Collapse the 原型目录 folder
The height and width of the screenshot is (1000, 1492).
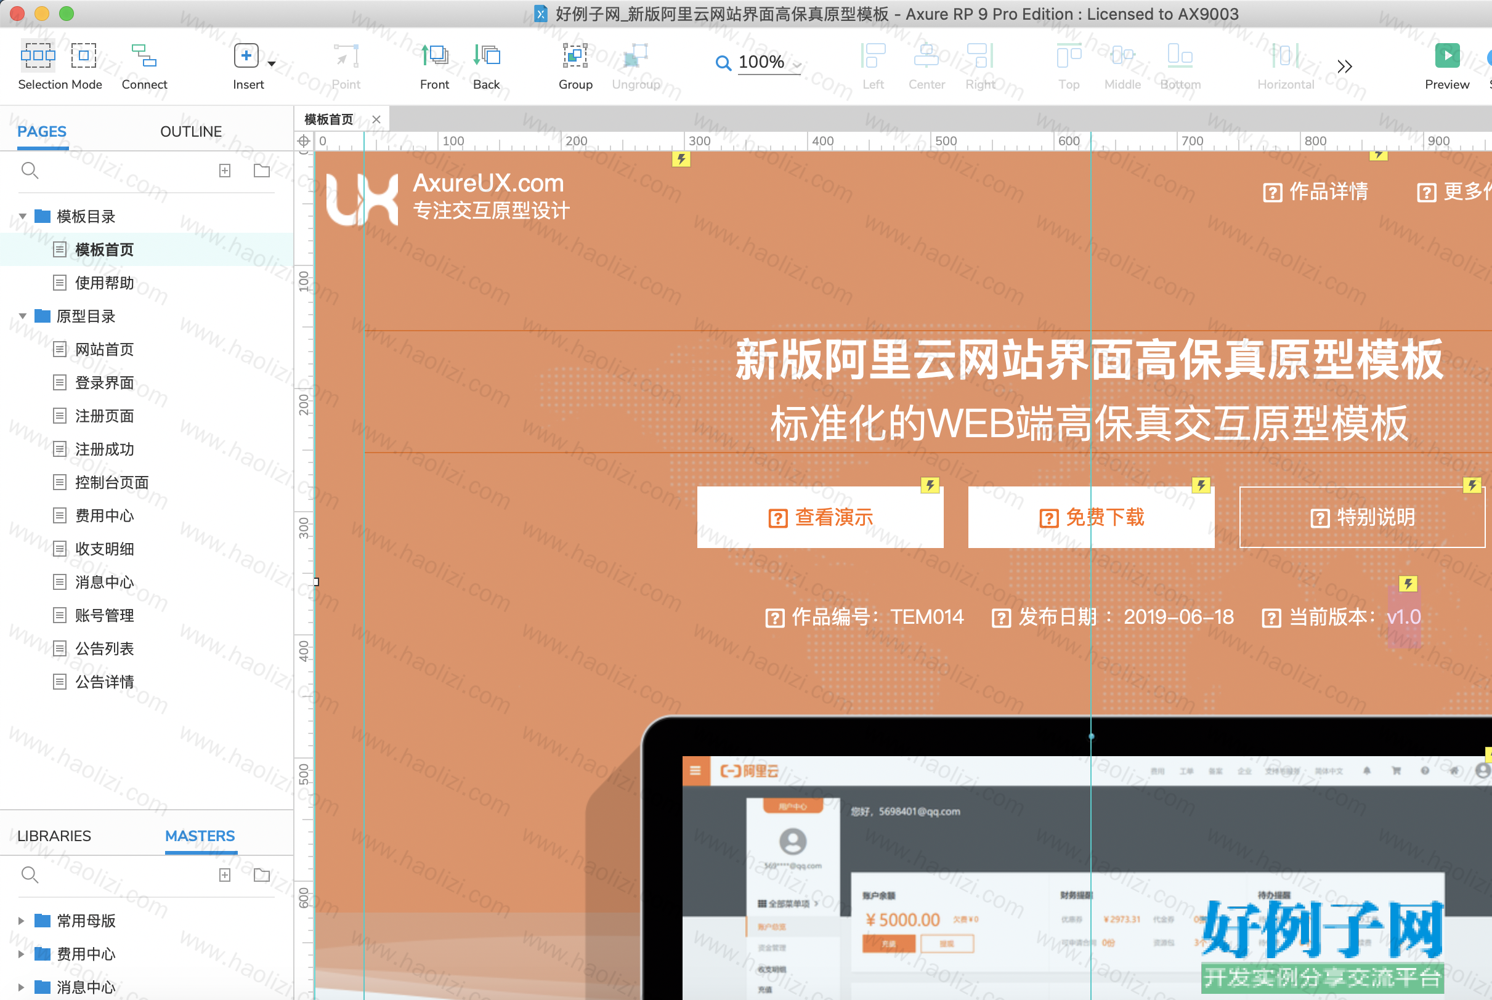pos(22,316)
